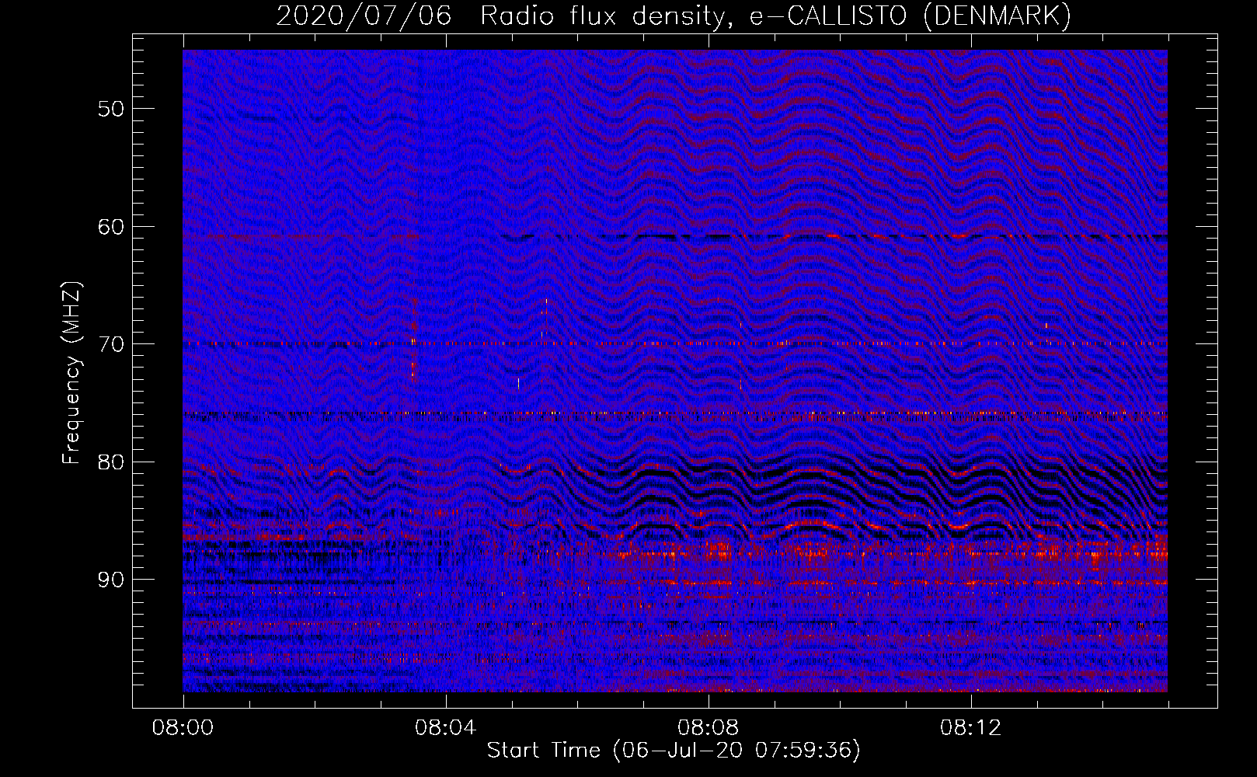The width and height of the screenshot is (1257, 777).
Task: Click the 50 MHz y-axis tick label
Action: coord(110,109)
